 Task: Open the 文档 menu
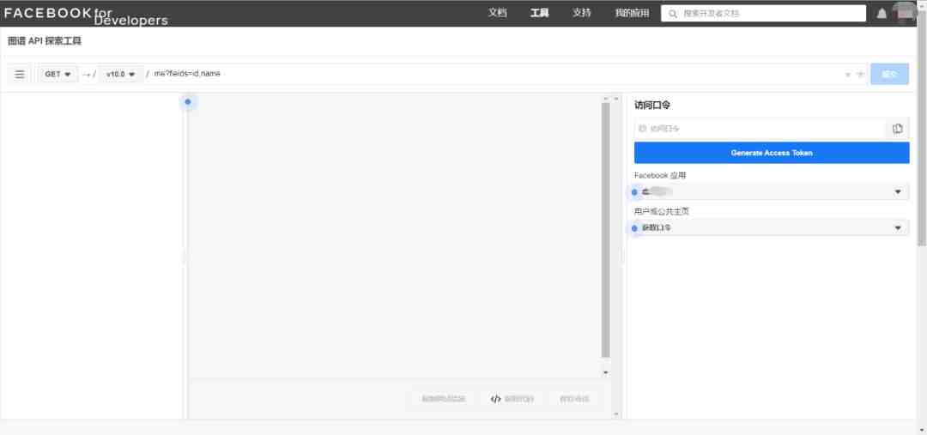497,13
